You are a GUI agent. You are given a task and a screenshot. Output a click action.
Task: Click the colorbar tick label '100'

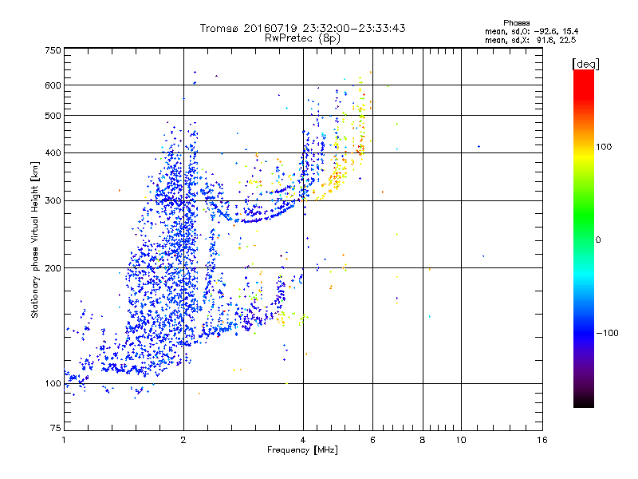(x=604, y=147)
